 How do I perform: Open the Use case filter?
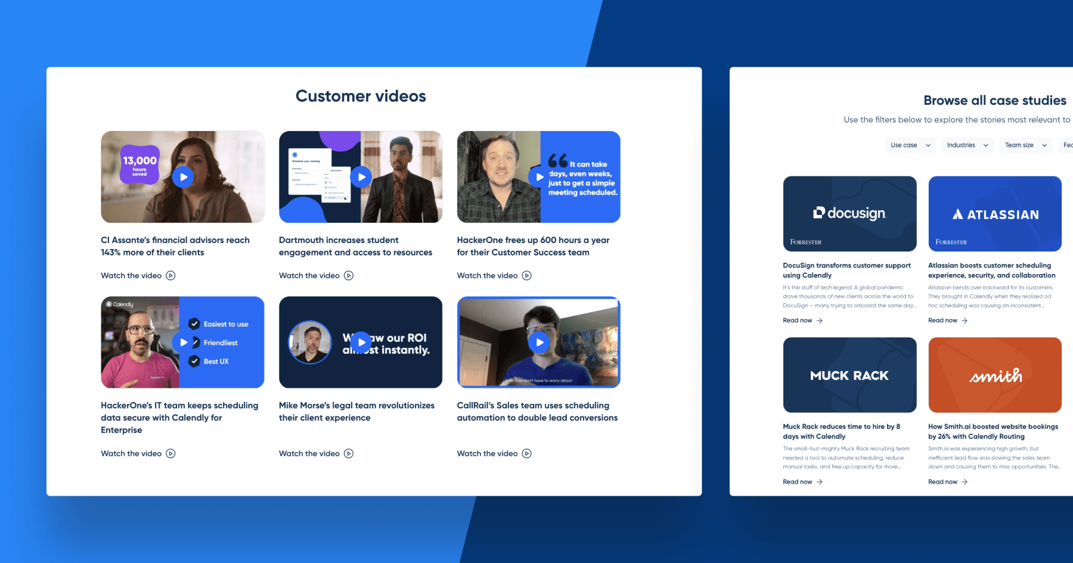click(910, 145)
